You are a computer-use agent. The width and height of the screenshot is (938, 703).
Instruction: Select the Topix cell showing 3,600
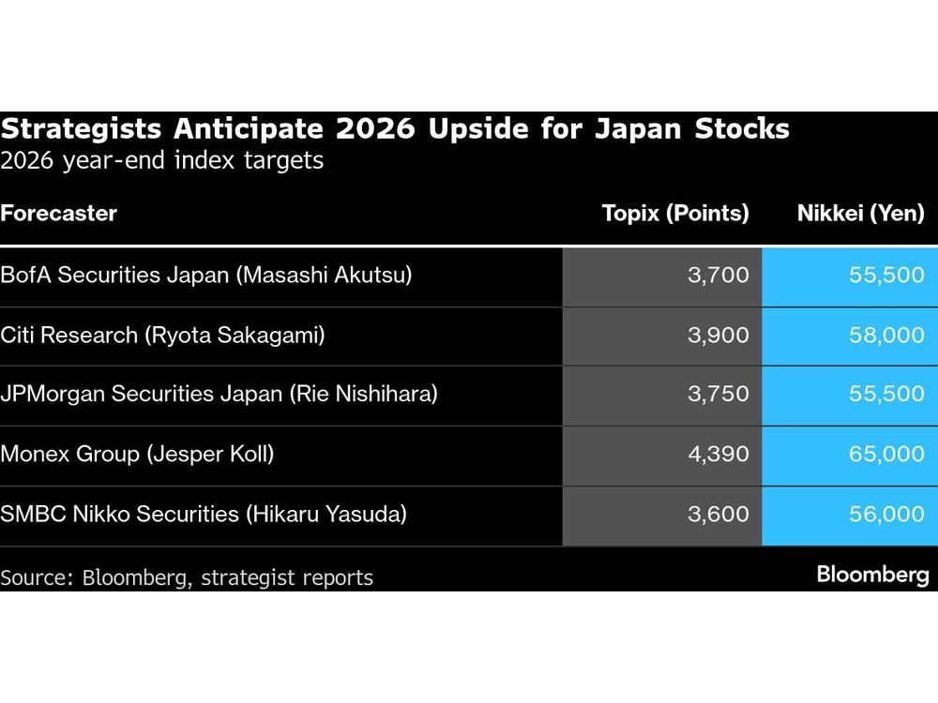tap(718, 515)
